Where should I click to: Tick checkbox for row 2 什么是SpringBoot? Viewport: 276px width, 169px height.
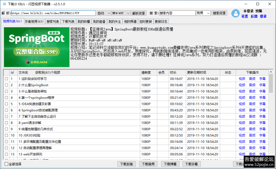pyautogui.click(x=7, y=85)
